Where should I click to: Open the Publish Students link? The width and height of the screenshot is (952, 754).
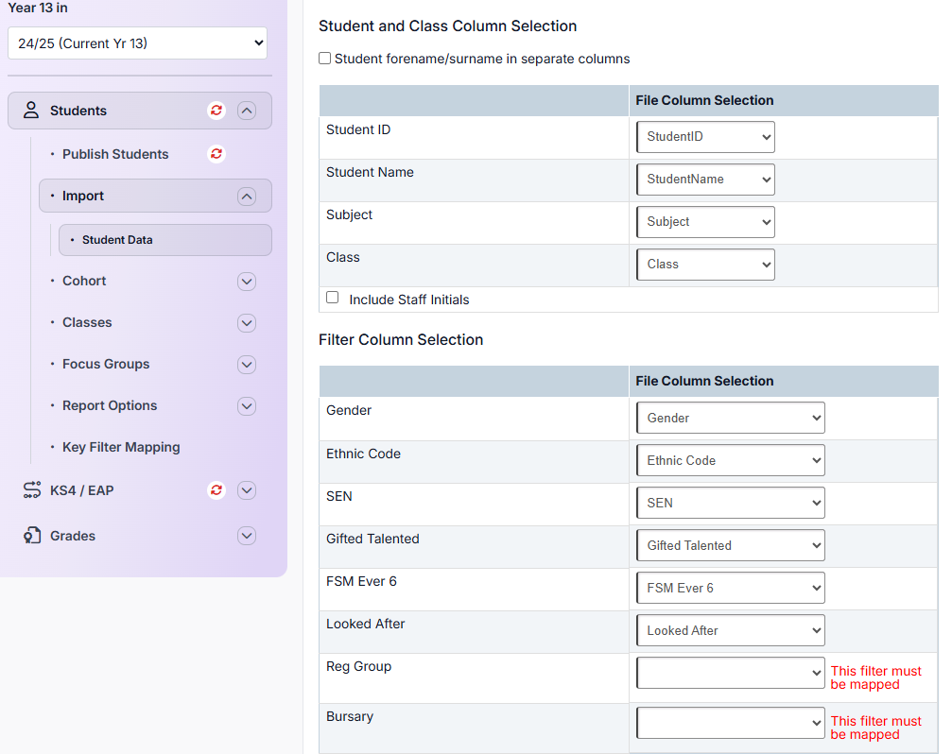click(x=115, y=154)
